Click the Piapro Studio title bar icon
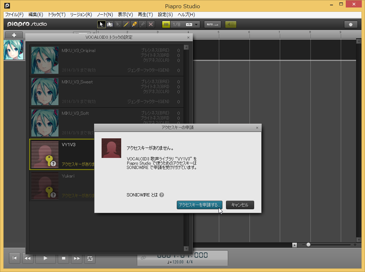The height and width of the screenshot is (272, 365). pos(7,6)
